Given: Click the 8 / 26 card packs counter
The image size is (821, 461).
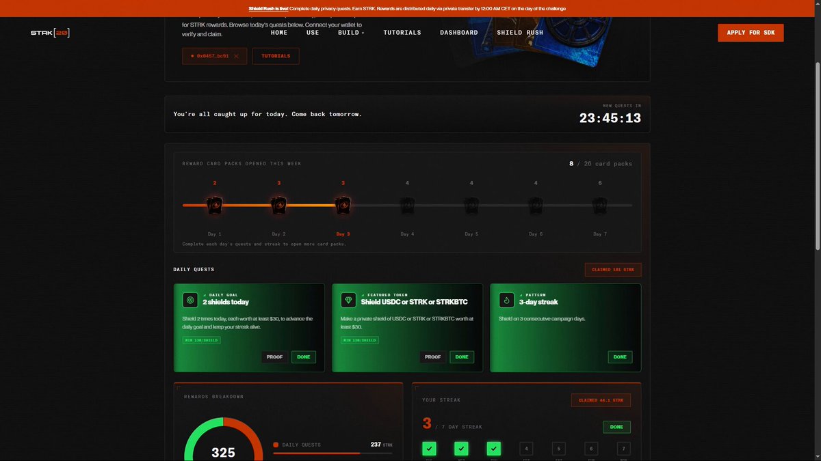Looking at the screenshot, I should [601, 164].
